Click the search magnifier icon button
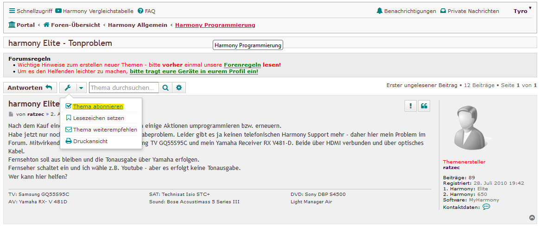This screenshot has height=226, width=539. tap(165, 88)
